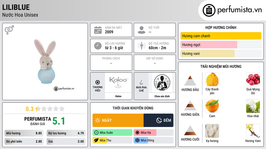
Task: Click the Thời gian khuyên dùng heading
Action: (133, 108)
